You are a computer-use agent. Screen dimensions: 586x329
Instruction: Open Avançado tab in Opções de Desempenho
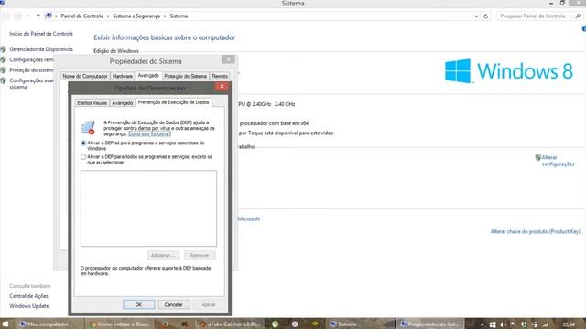[122, 103]
